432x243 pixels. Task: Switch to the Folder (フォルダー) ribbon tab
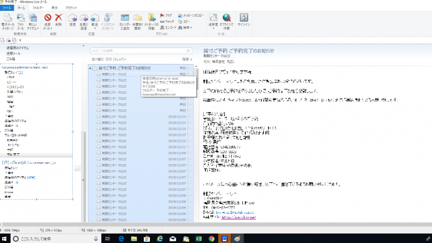tap(38, 7)
